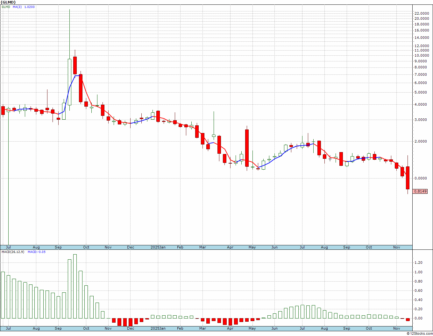Click the "22.0000" price axis label
433x336 pixels.
coord(422,13)
